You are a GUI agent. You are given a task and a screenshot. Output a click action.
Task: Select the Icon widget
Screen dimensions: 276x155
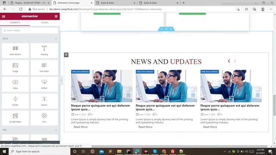[x=44, y=118]
